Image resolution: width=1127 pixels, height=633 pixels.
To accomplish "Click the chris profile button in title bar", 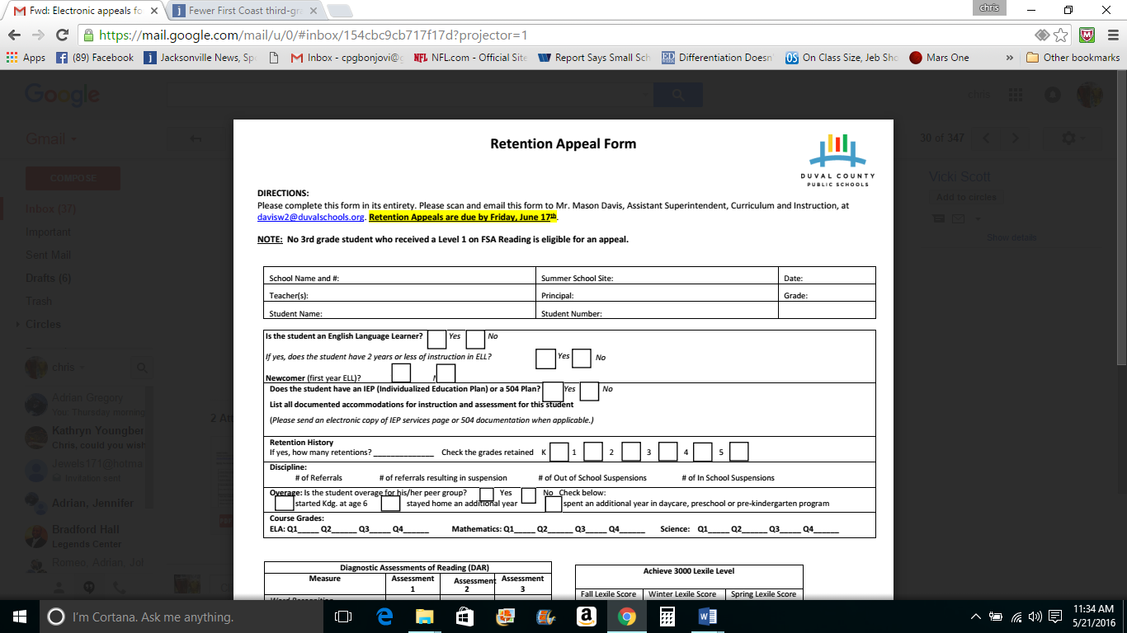I will 989,7.
